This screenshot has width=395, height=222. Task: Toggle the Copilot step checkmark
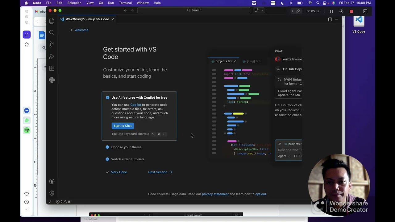pyautogui.click(x=107, y=97)
